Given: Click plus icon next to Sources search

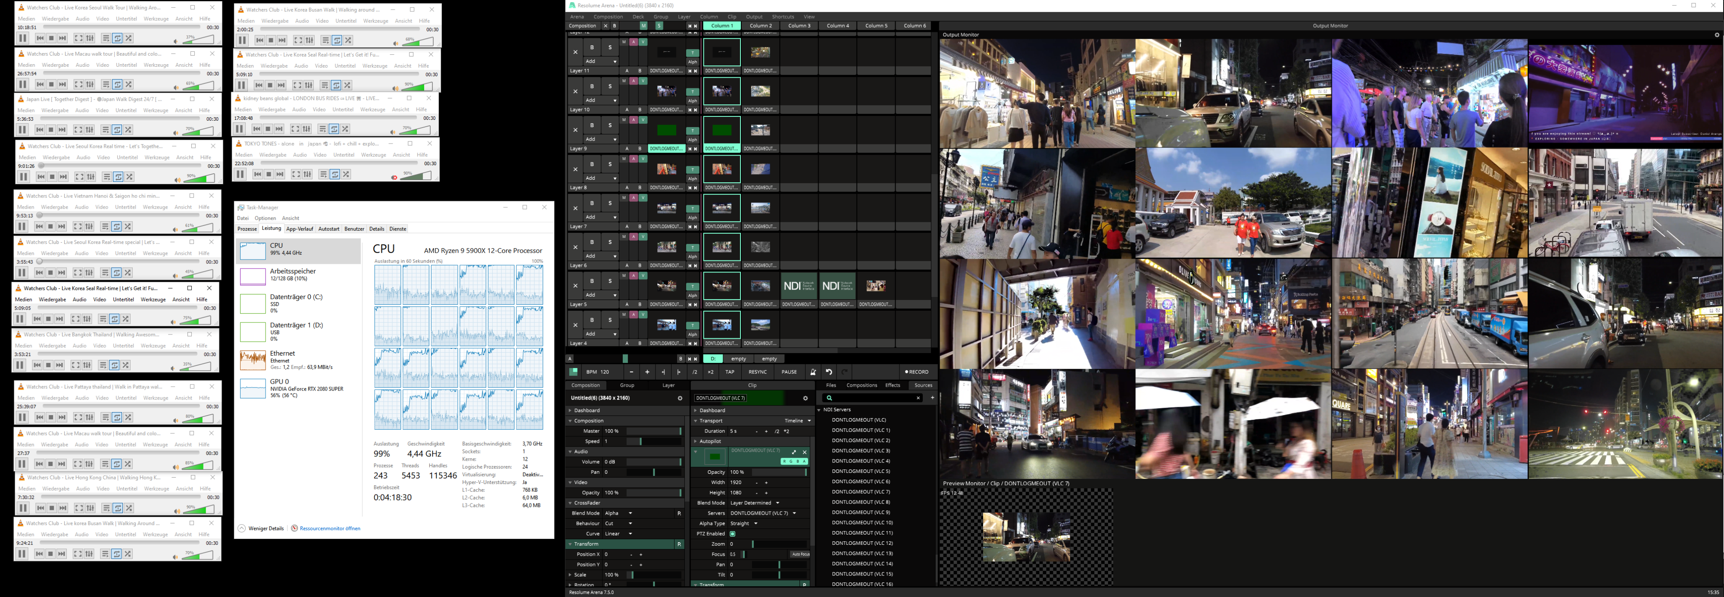Looking at the screenshot, I should pyautogui.click(x=931, y=397).
